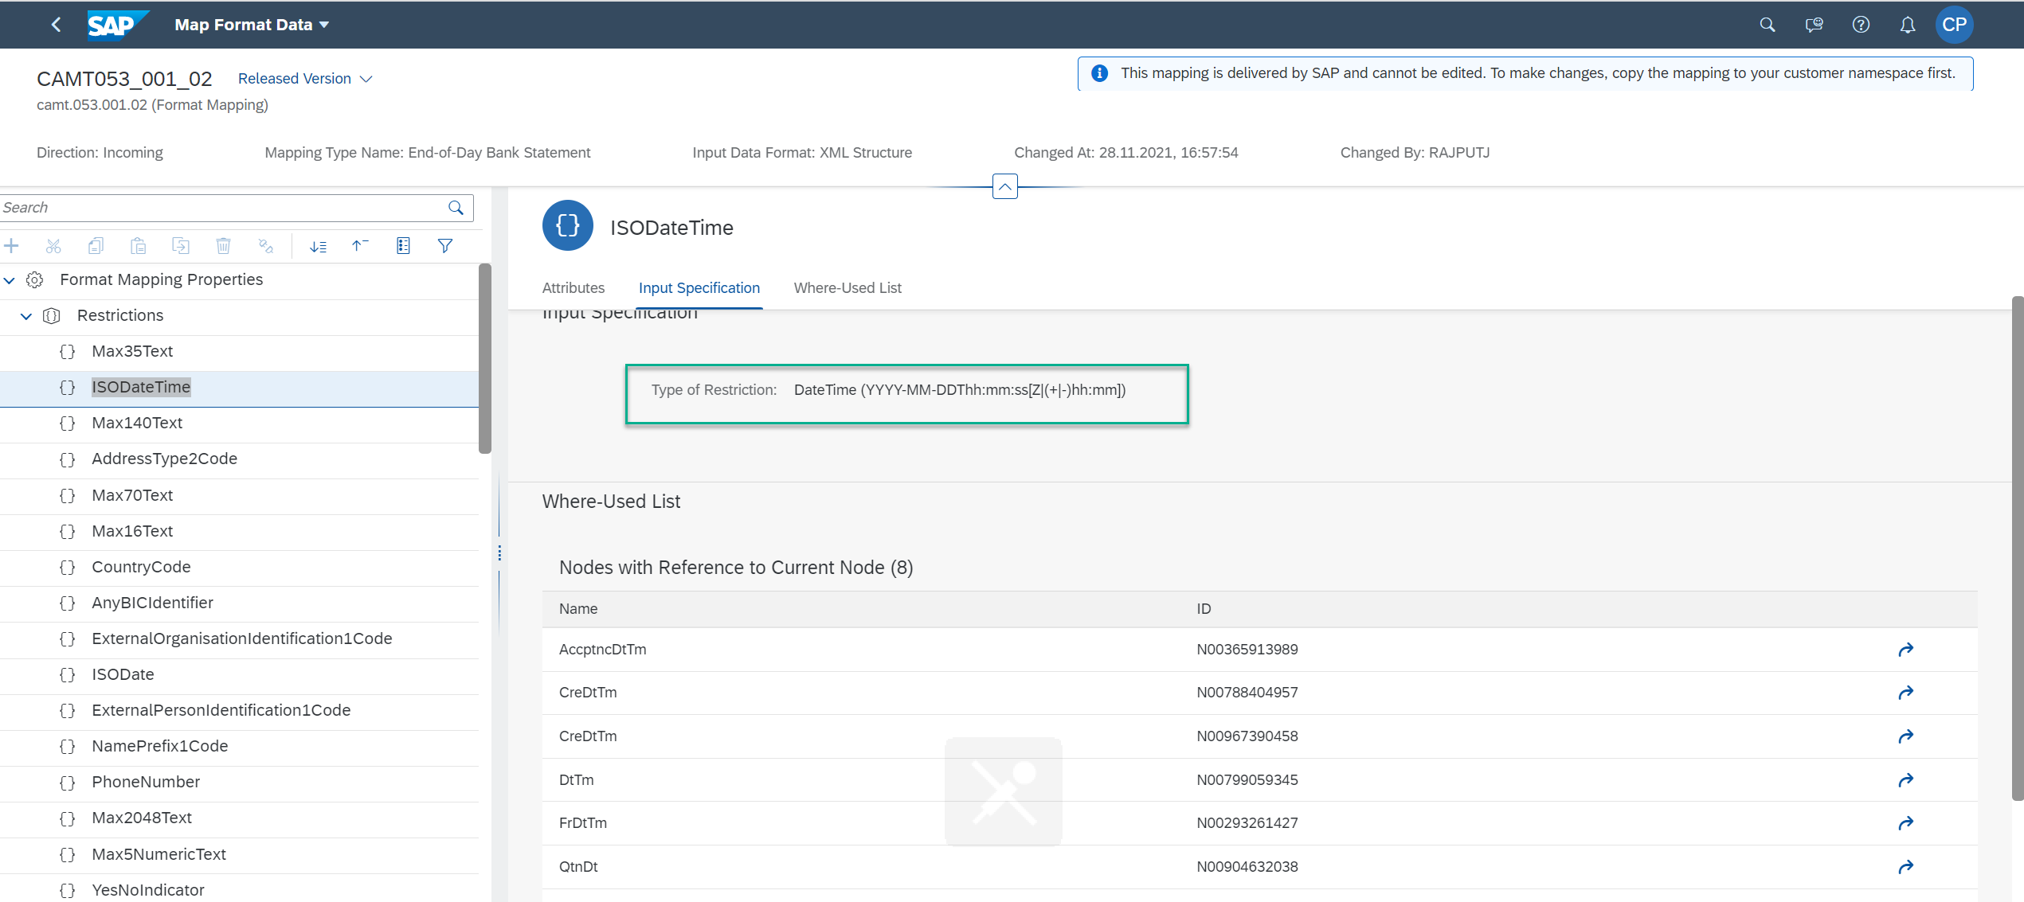Click the filter funnel icon

(445, 246)
